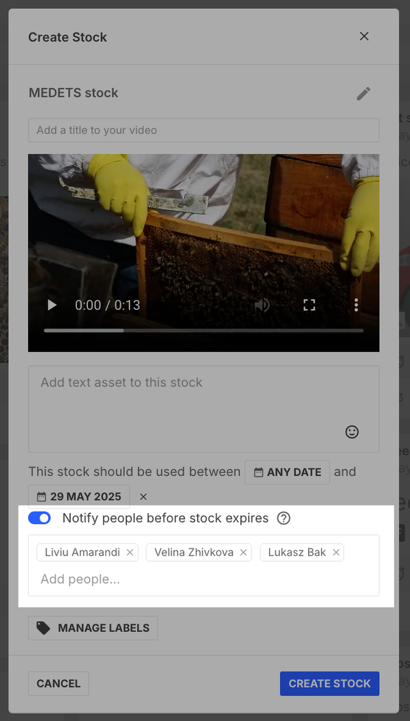Open emoji picker in text asset box
Viewport: 410px width, 721px height.
(x=352, y=432)
